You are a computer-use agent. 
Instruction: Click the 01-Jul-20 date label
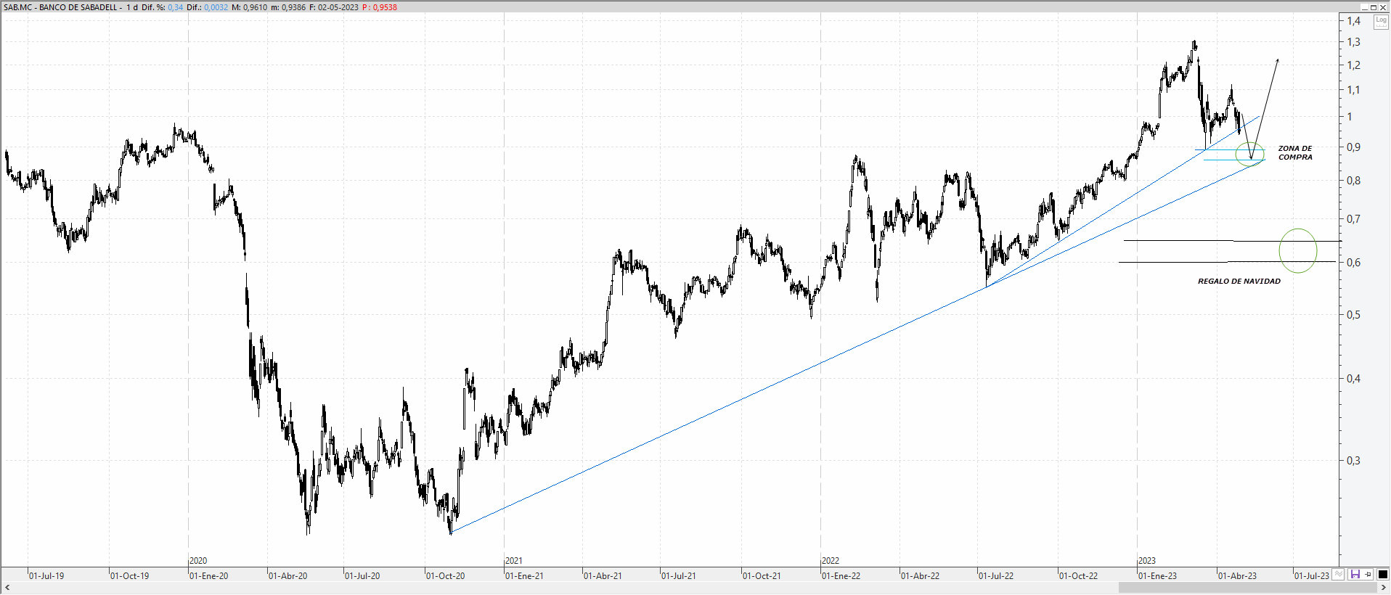click(362, 576)
